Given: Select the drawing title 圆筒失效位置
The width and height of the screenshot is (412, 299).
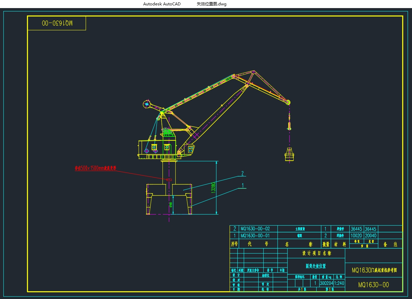Looking at the screenshot, I should click(316, 266).
